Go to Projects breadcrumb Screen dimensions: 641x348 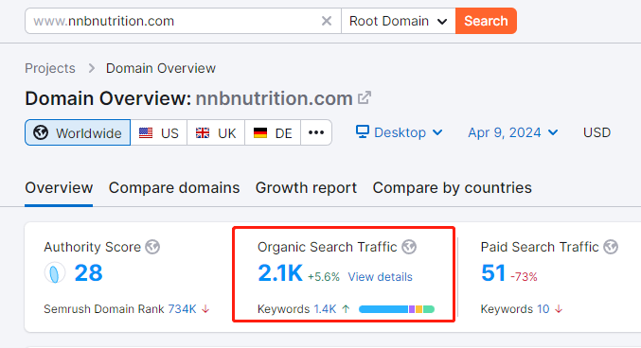[x=50, y=68]
